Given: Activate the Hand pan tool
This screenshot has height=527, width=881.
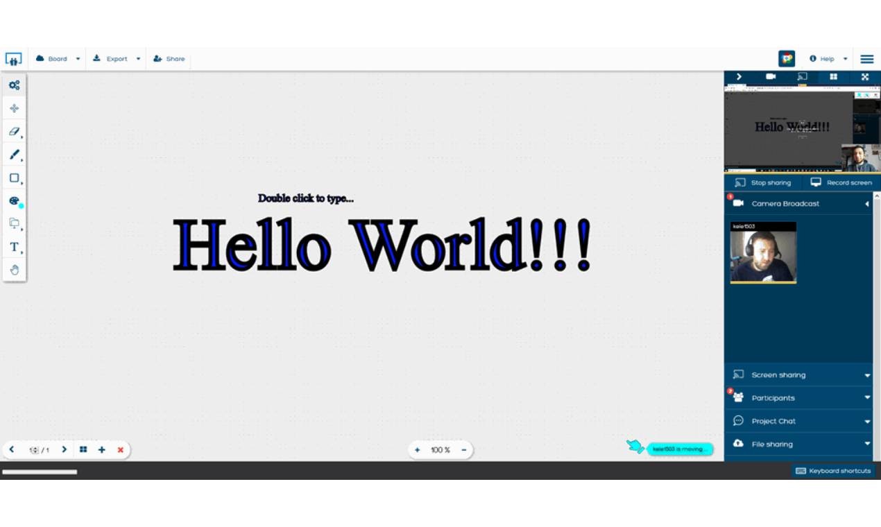Looking at the screenshot, I should pos(14,269).
